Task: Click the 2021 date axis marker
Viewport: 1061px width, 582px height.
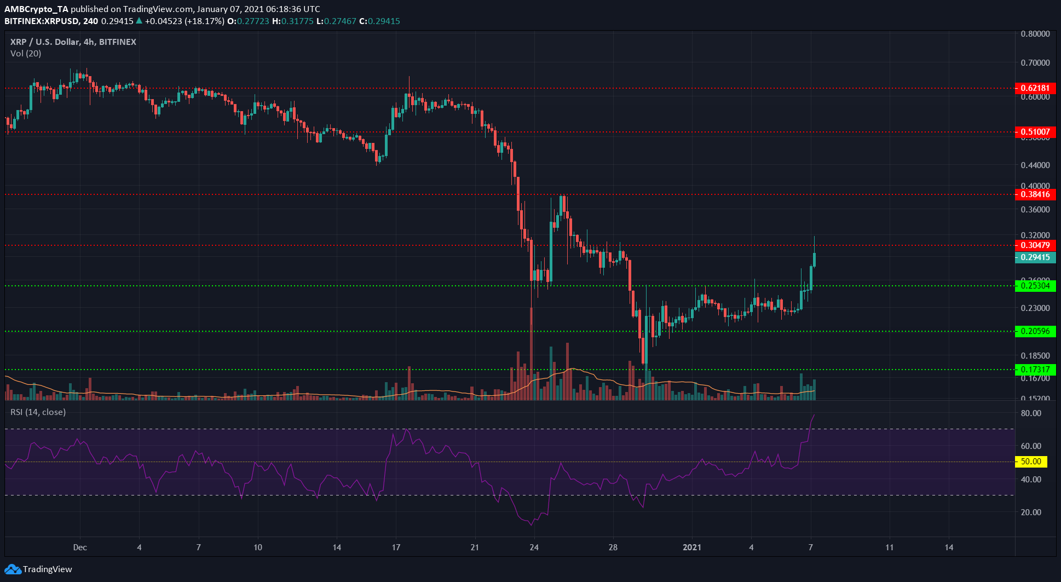Action: [692, 547]
